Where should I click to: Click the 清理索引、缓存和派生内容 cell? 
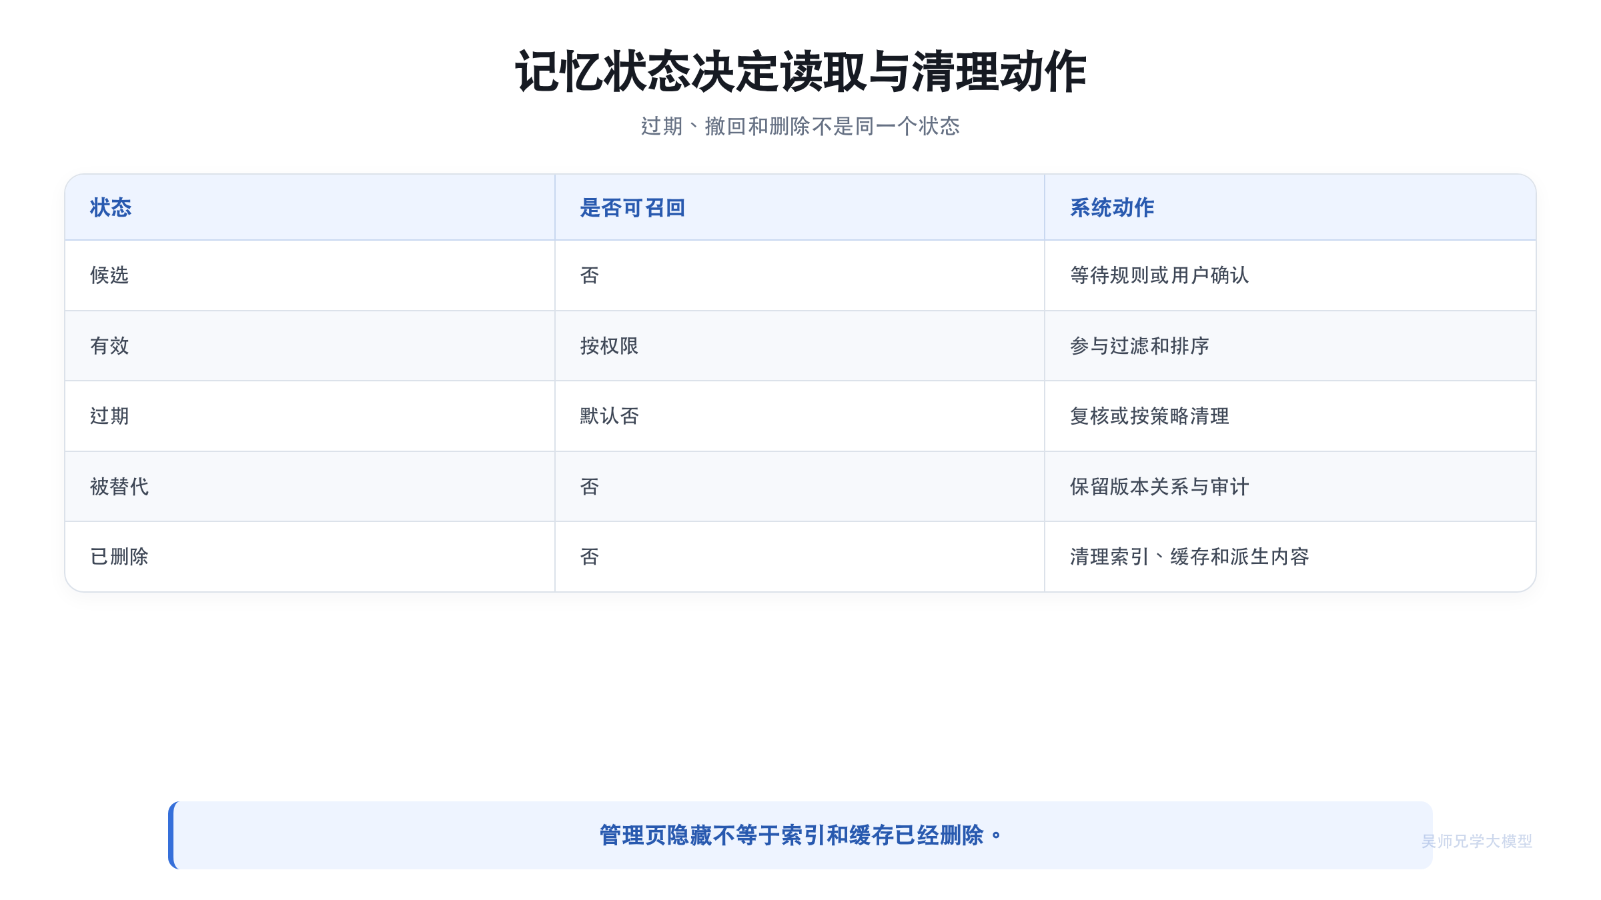click(1290, 557)
